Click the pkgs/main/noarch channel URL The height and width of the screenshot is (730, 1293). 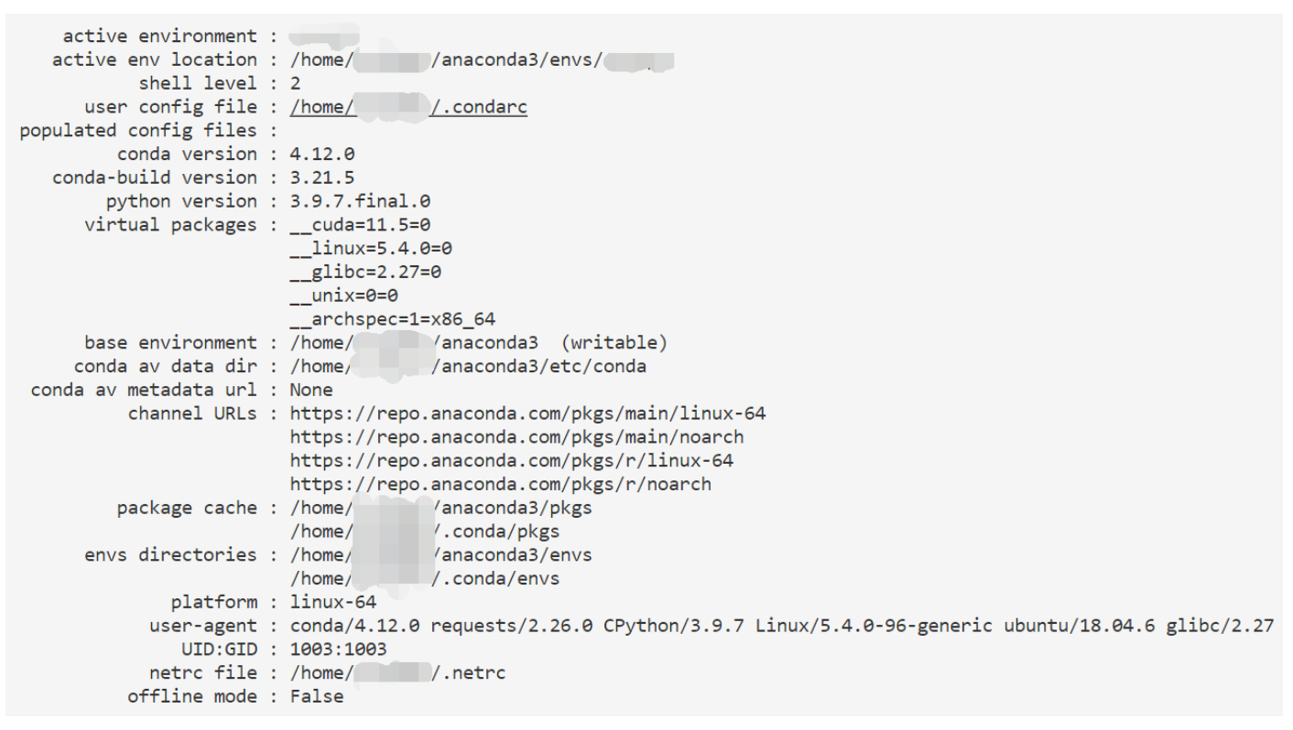click(516, 437)
